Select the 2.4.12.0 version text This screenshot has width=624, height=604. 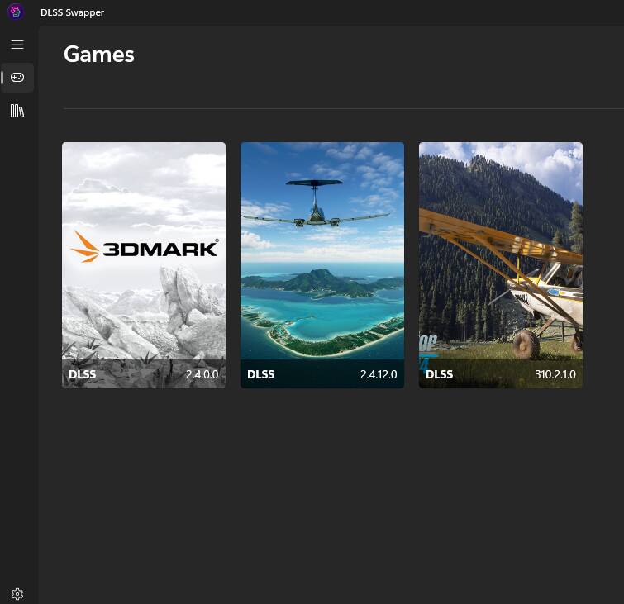379,374
